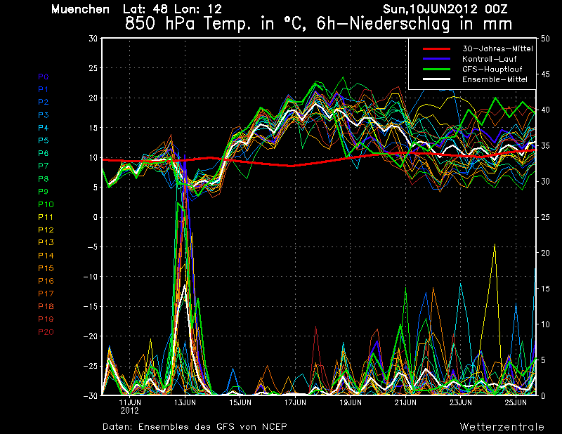Click the 21JUN x-axis date label
Image resolution: width=562 pixels, height=434 pixels.
(405, 402)
